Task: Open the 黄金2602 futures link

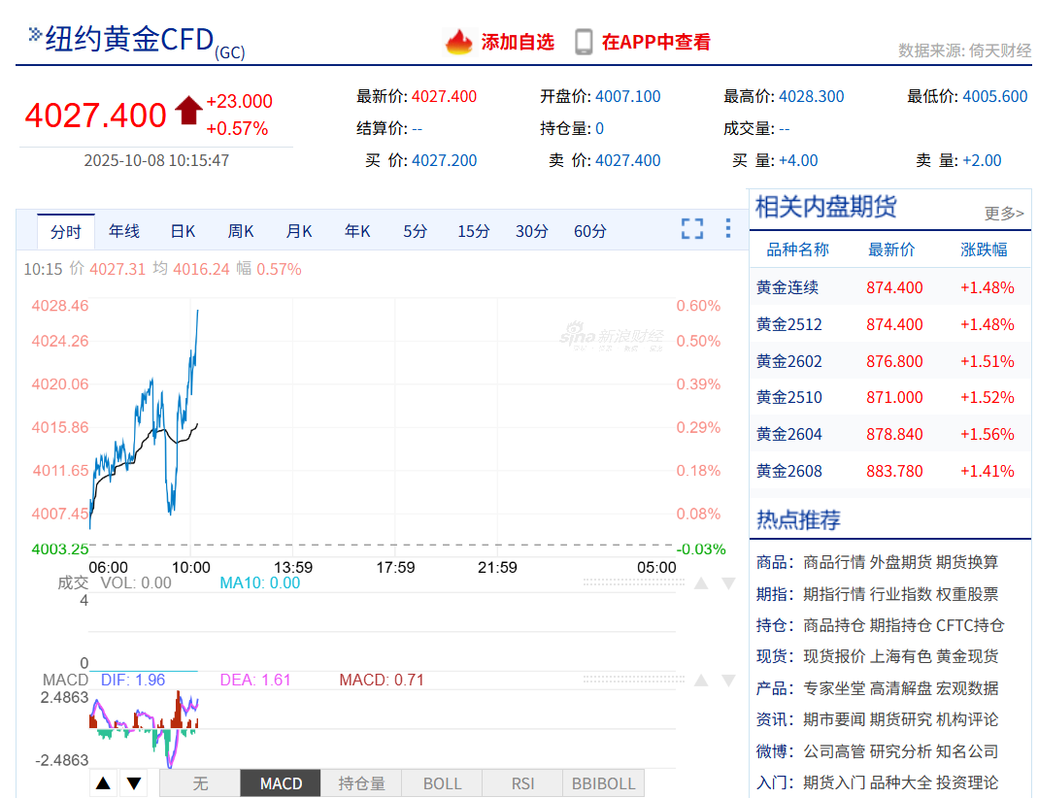Action: pos(789,361)
